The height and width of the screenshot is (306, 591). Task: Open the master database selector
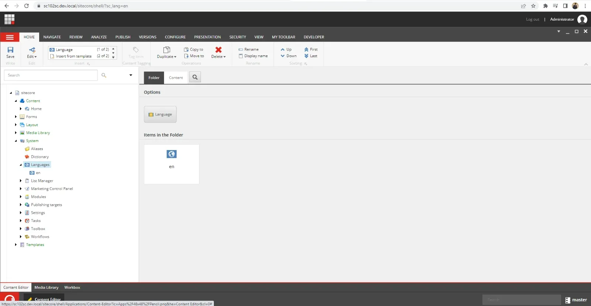click(576, 300)
